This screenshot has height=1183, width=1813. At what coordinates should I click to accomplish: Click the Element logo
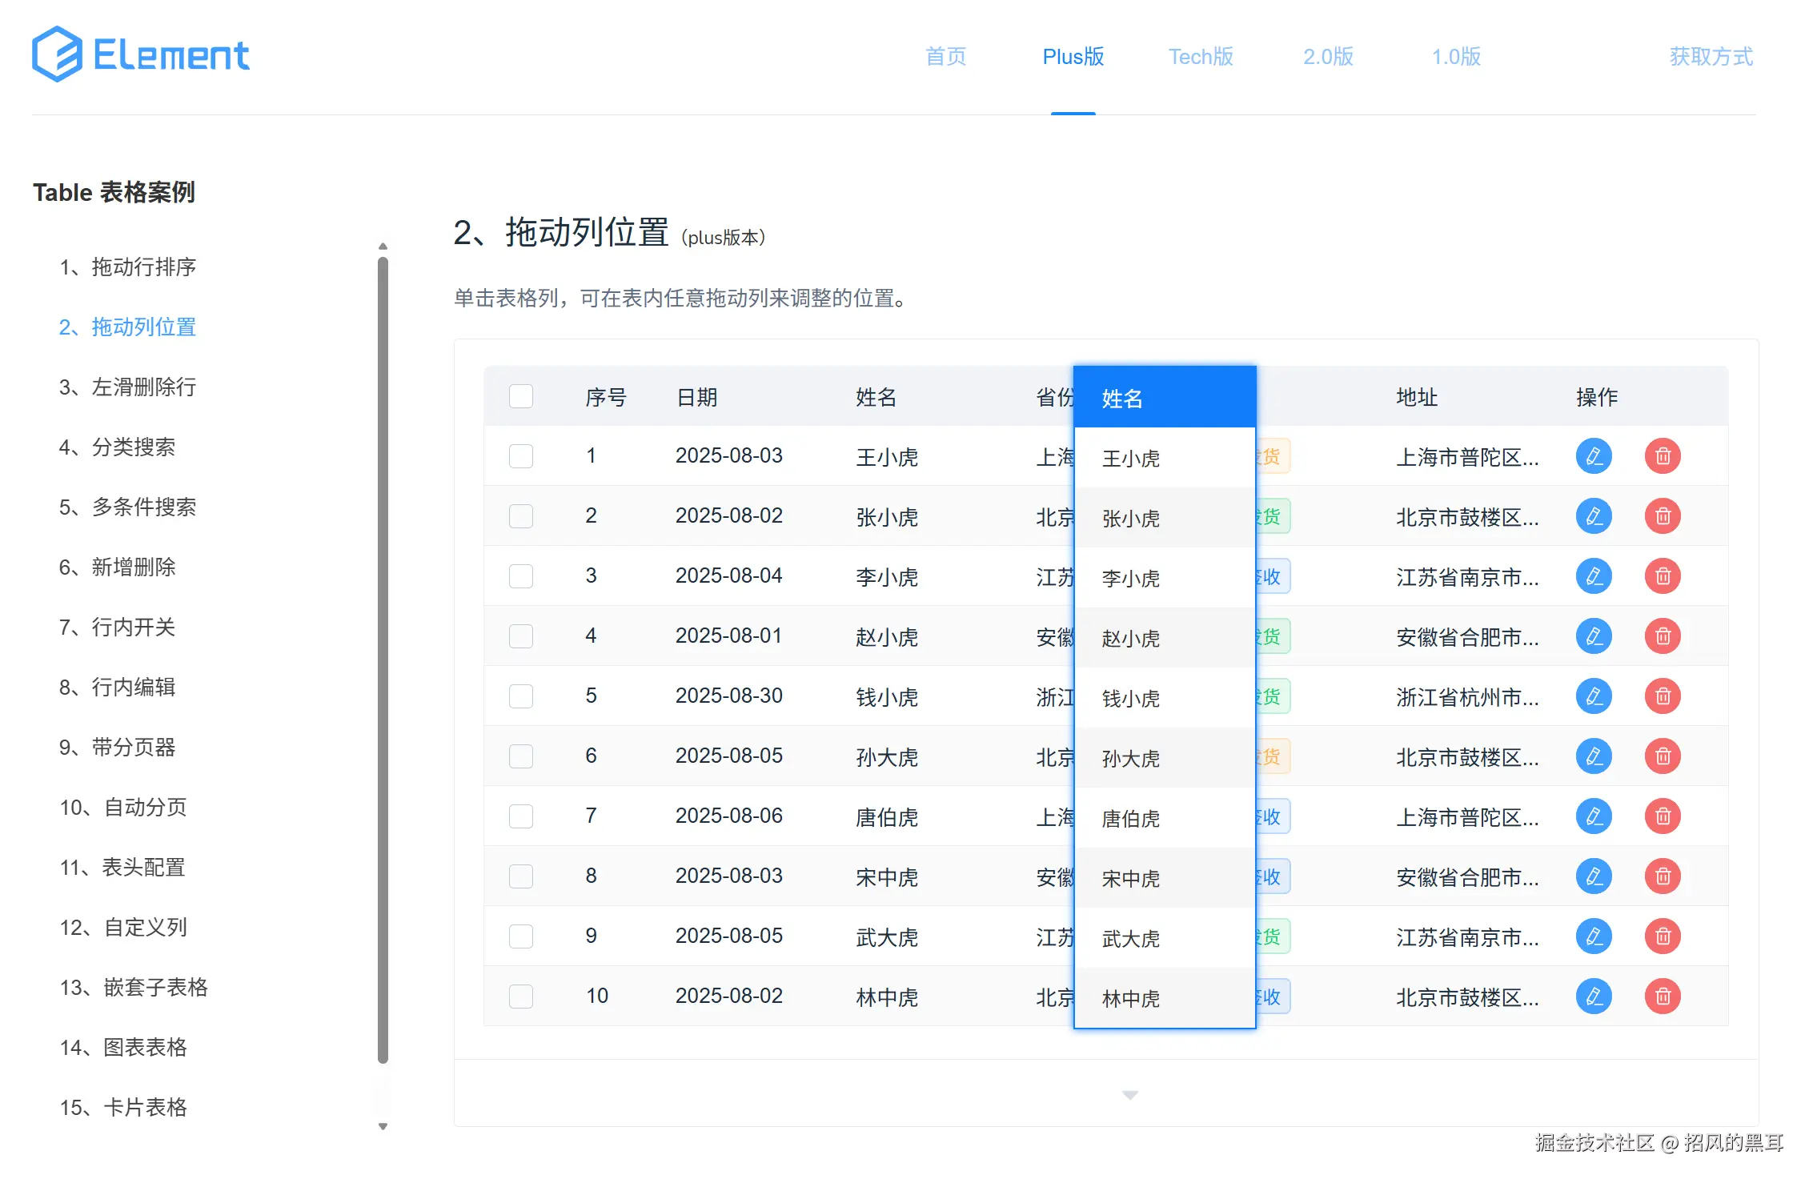click(x=141, y=54)
